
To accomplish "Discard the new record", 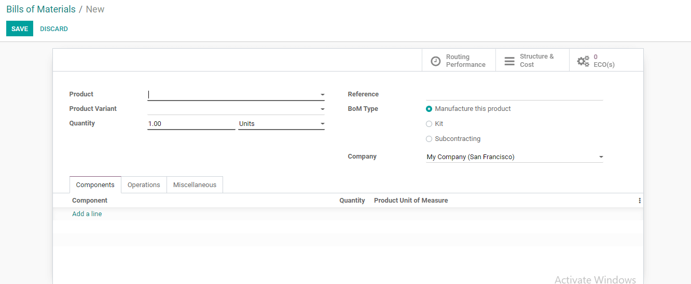I will (54, 29).
